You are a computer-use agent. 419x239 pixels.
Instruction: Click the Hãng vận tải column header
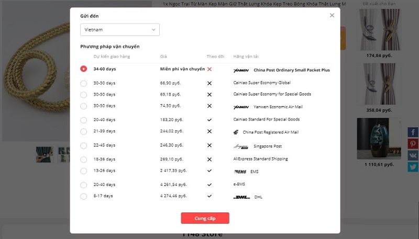pos(246,56)
